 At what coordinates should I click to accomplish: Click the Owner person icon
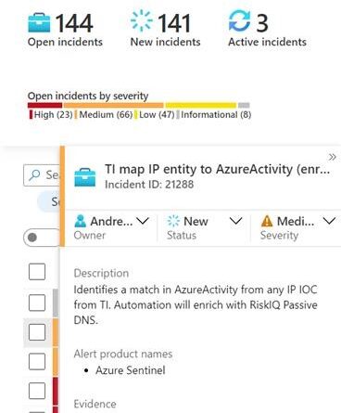(81, 221)
